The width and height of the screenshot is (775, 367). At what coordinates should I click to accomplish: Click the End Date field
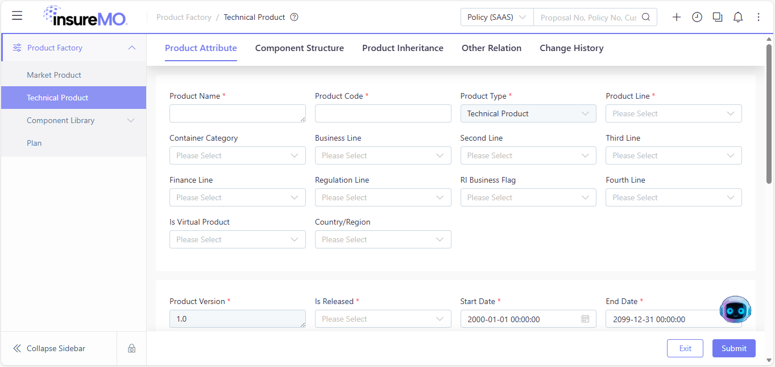(674, 319)
